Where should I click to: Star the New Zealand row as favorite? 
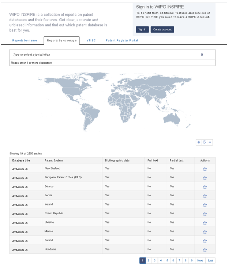[205, 169]
